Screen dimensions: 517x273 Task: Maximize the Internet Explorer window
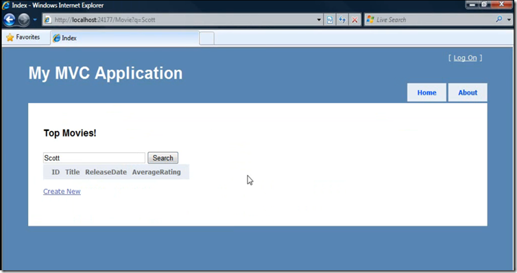pyautogui.click(x=484, y=4)
